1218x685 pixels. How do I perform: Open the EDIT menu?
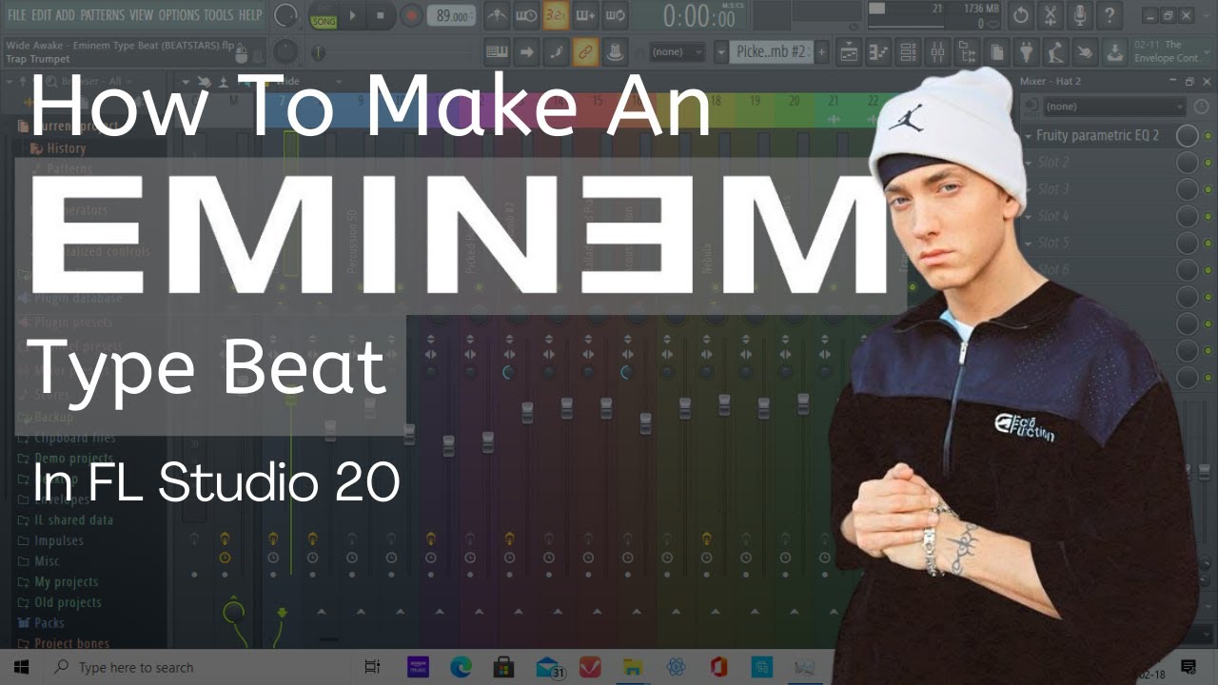pos(41,14)
